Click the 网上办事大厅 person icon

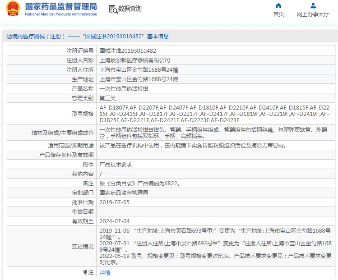click(313, 5)
